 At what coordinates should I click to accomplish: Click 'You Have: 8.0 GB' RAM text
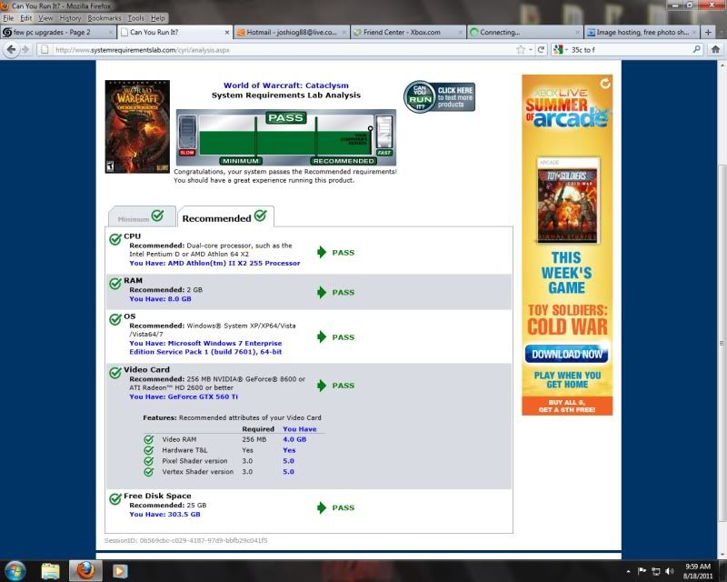[161, 299]
